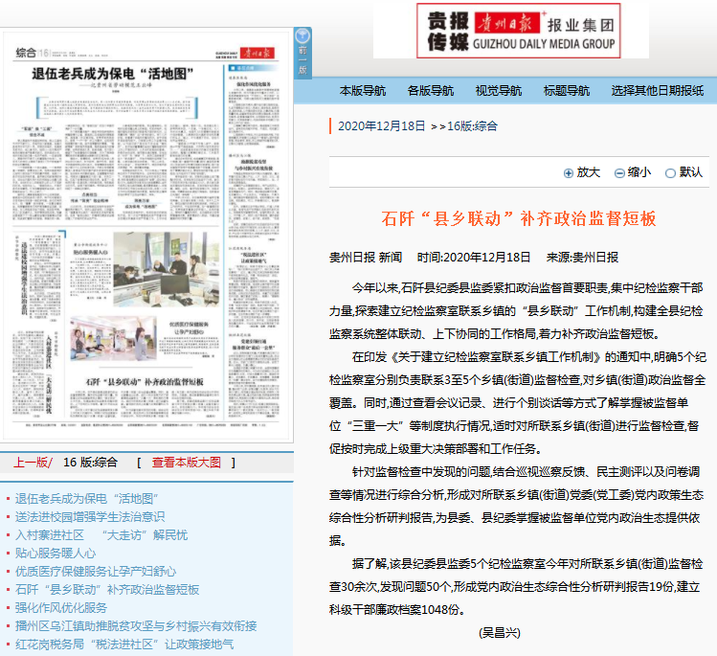Click 查看本版大图 to view the large page image

(x=186, y=463)
